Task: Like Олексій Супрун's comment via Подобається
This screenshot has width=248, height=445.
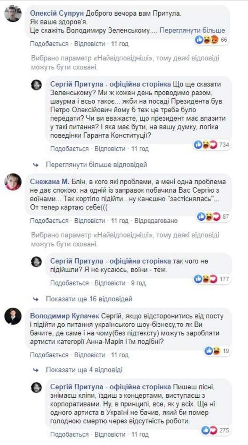Action: pyautogui.click(x=49, y=44)
